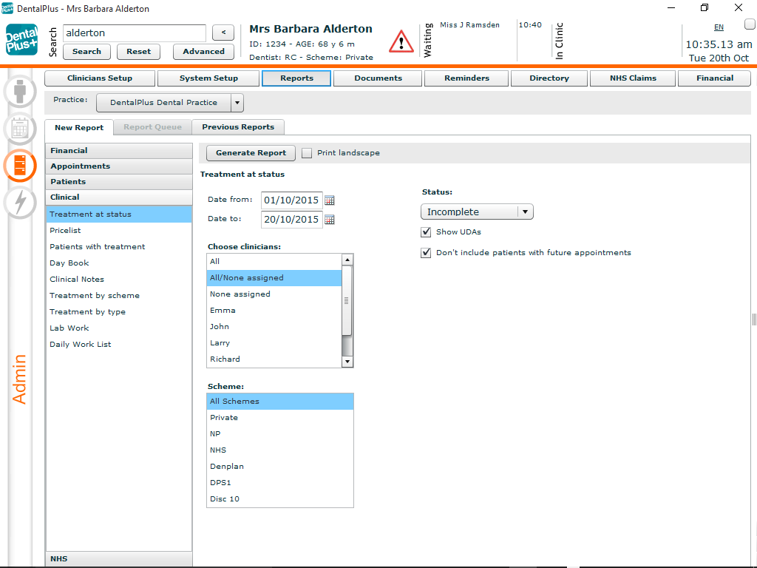
Task: Open the Reports menu tab
Action: point(296,78)
